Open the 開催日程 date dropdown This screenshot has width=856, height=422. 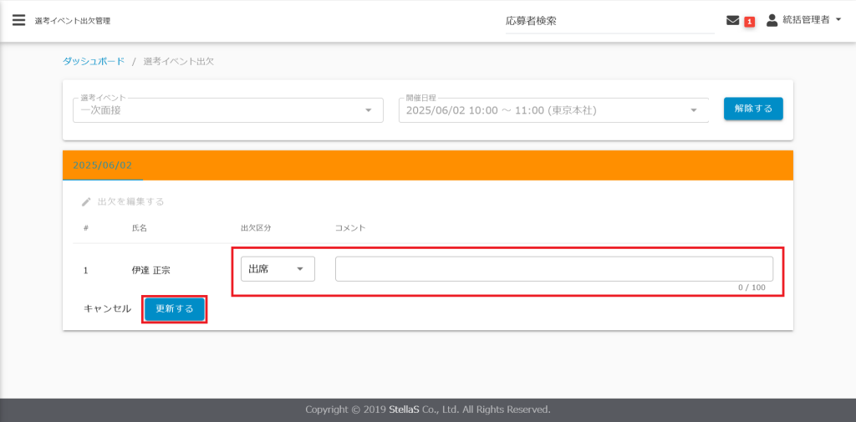tap(553, 110)
